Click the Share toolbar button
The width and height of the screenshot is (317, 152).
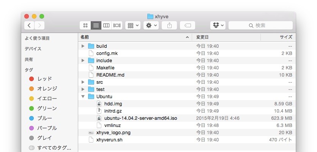click(169, 25)
